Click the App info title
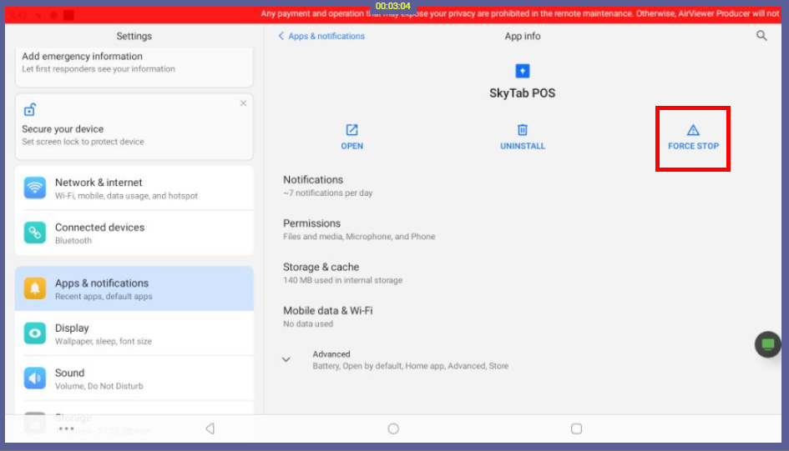Screen dimensions: 789x451 [523, 36]
